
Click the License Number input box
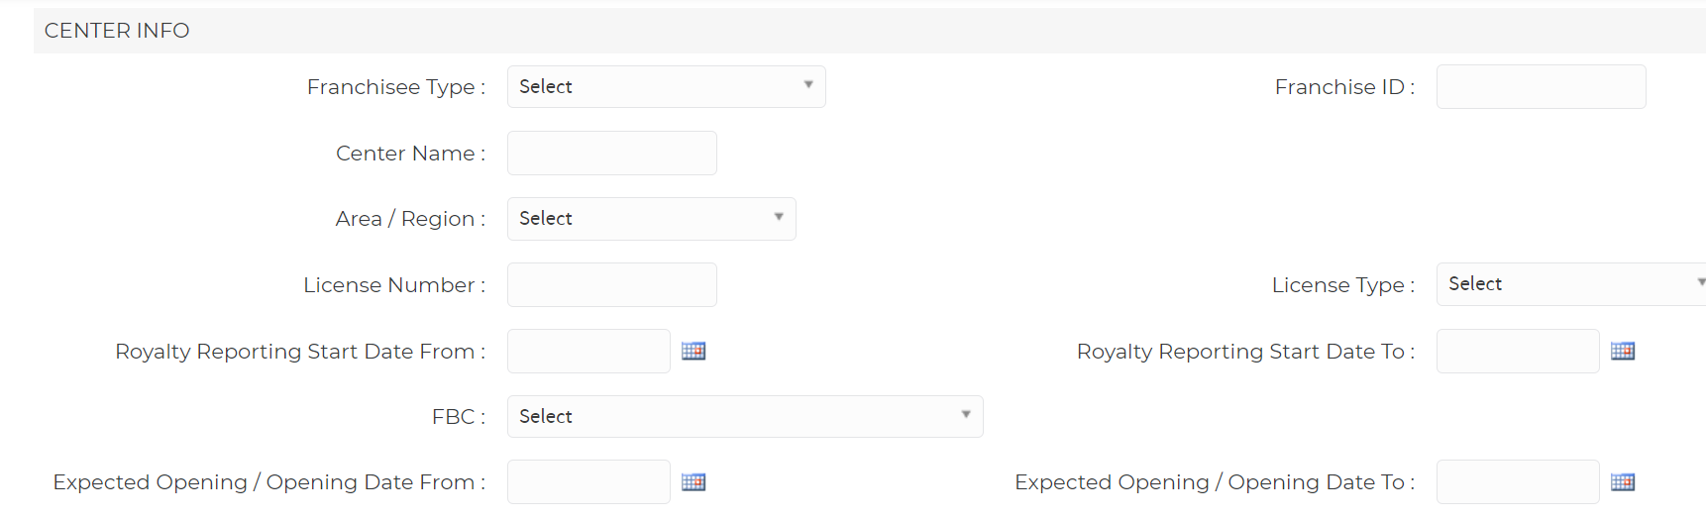[612, 284]
